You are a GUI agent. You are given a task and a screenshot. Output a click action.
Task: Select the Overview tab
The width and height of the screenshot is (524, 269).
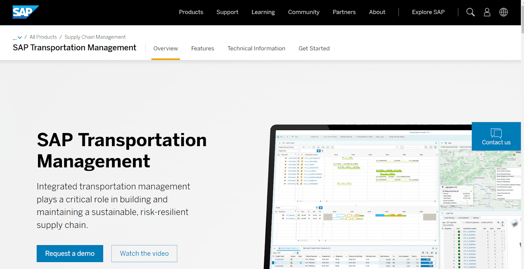click(x=166, y=48)
